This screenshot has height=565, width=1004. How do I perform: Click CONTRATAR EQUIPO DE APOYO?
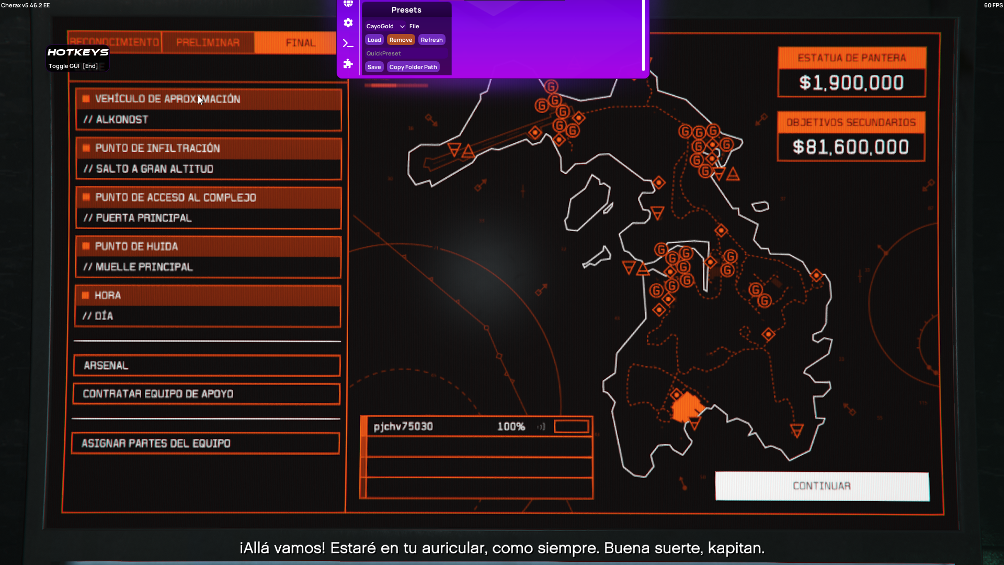207,394
